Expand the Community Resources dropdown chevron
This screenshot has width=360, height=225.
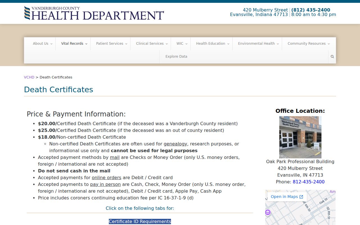[x=328, y=44]
